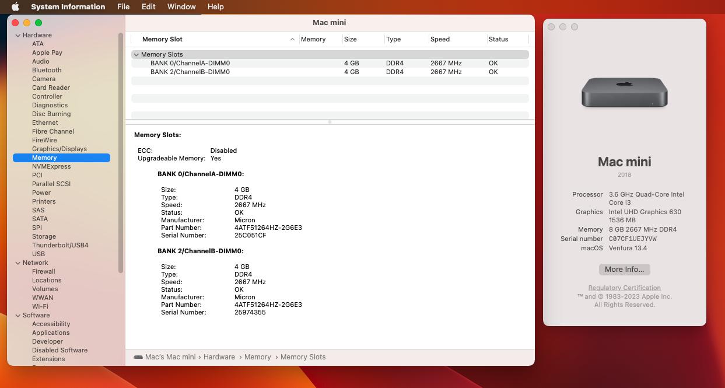The width and height of the screenshot is (725, 388).
Task: Click the Status column header
Action: coord(507,39)
